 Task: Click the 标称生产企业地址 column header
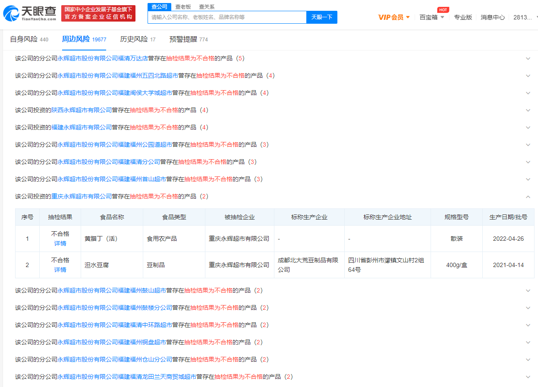coord(387,217)
